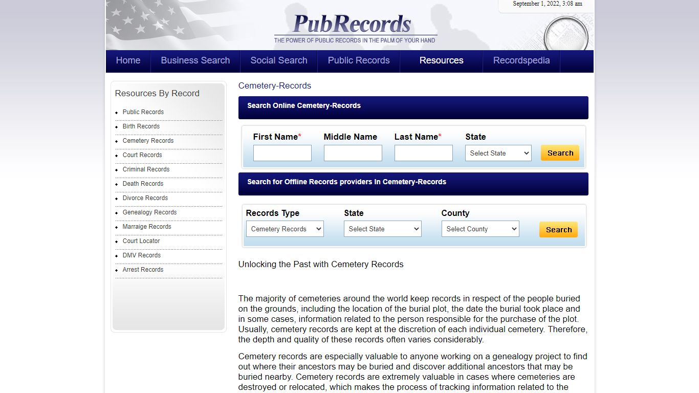Go to Cemetery Records in sidebar

(148, 141)
